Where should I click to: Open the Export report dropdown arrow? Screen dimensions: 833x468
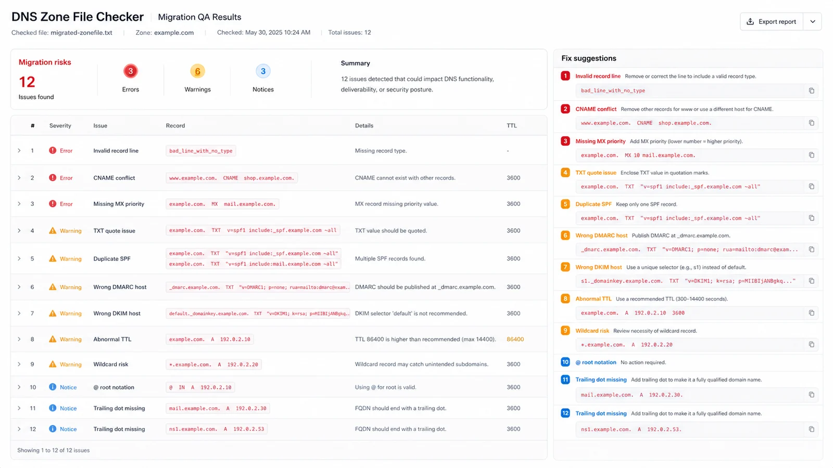pos(812,22)
